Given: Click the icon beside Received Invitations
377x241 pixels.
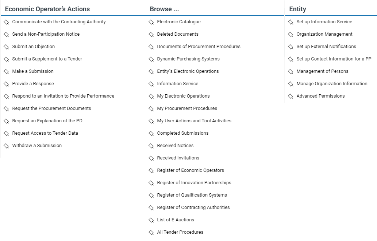Looking at the screenshot, I should 151,158.
